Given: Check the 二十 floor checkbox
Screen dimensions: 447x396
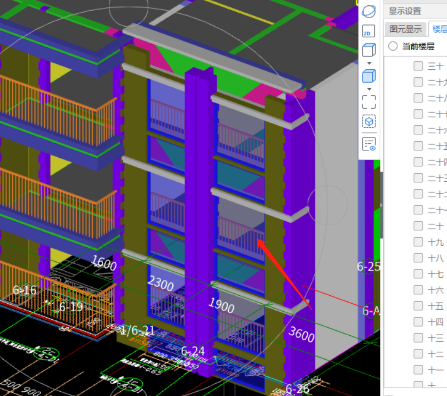Looking at the screenshot, I should pyautogui.click(x=418, y=226).
